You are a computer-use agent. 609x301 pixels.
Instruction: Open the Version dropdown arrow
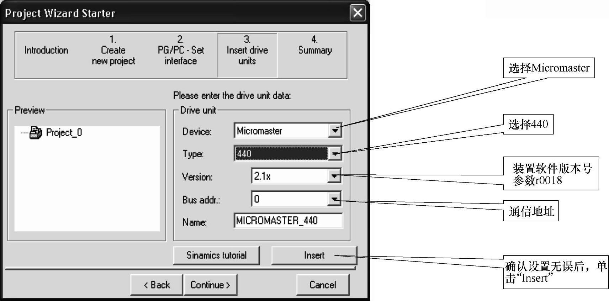334,176
